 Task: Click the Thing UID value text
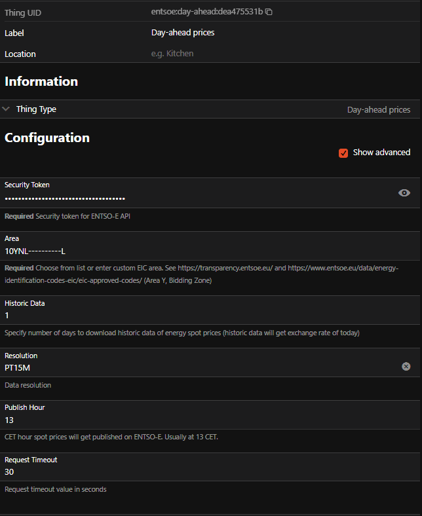pyautogui.click(x=206, y=12)
